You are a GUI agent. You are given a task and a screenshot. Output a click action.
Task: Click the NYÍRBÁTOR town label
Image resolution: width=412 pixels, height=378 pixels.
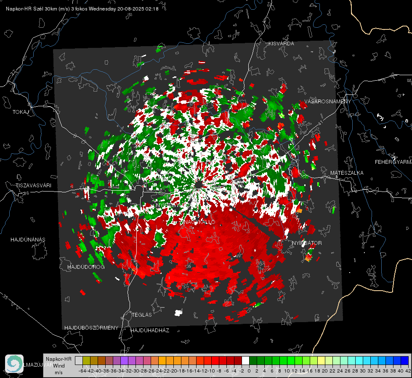[307, 243]
